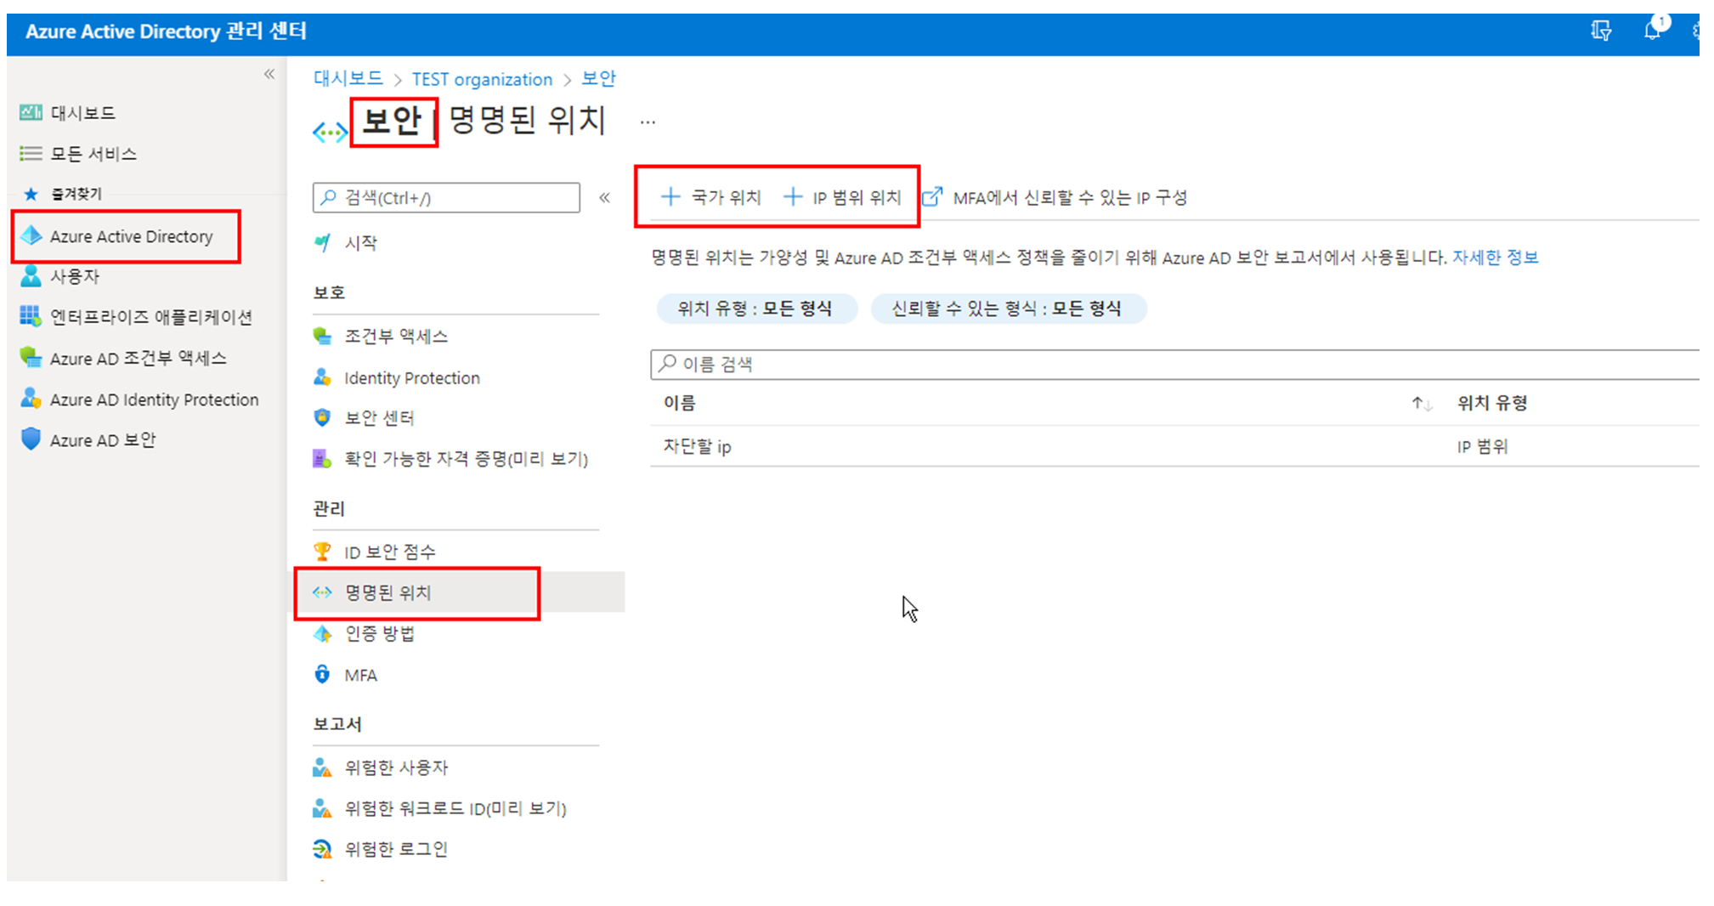Open MFA에서 신뢰할 수 있는 IP 구성
The image size is (1714, 906).
click(x=1055, y=197)
